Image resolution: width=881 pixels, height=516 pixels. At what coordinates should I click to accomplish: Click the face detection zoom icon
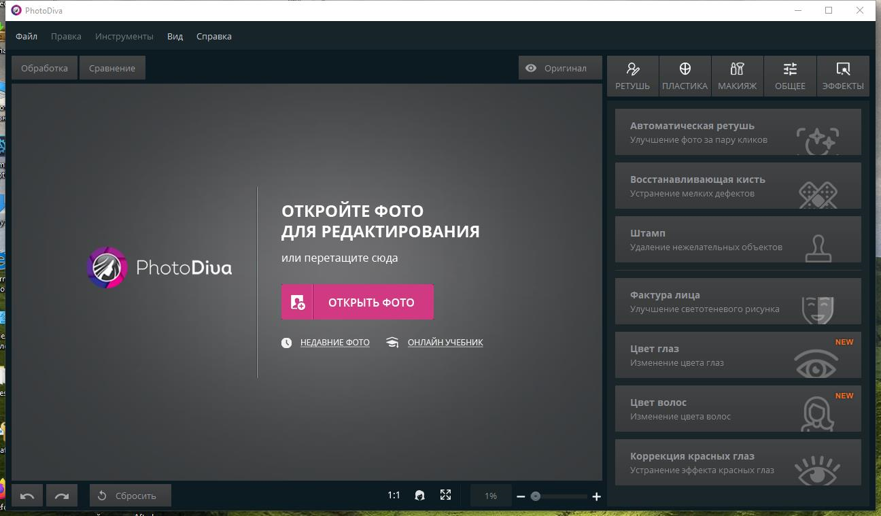(x=419, y=496)
